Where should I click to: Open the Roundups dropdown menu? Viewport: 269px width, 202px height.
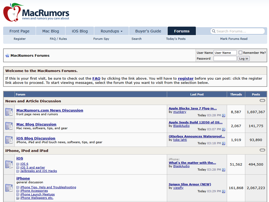111,31
